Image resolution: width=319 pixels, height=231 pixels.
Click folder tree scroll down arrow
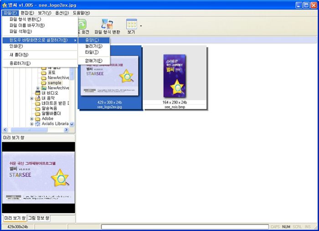72,124
